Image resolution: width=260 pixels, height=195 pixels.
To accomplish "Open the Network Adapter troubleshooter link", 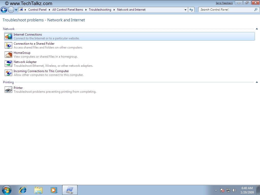I will tap(25, 62).
